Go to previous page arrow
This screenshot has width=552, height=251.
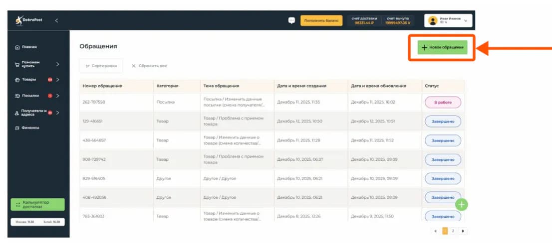[x=435, y=231]
